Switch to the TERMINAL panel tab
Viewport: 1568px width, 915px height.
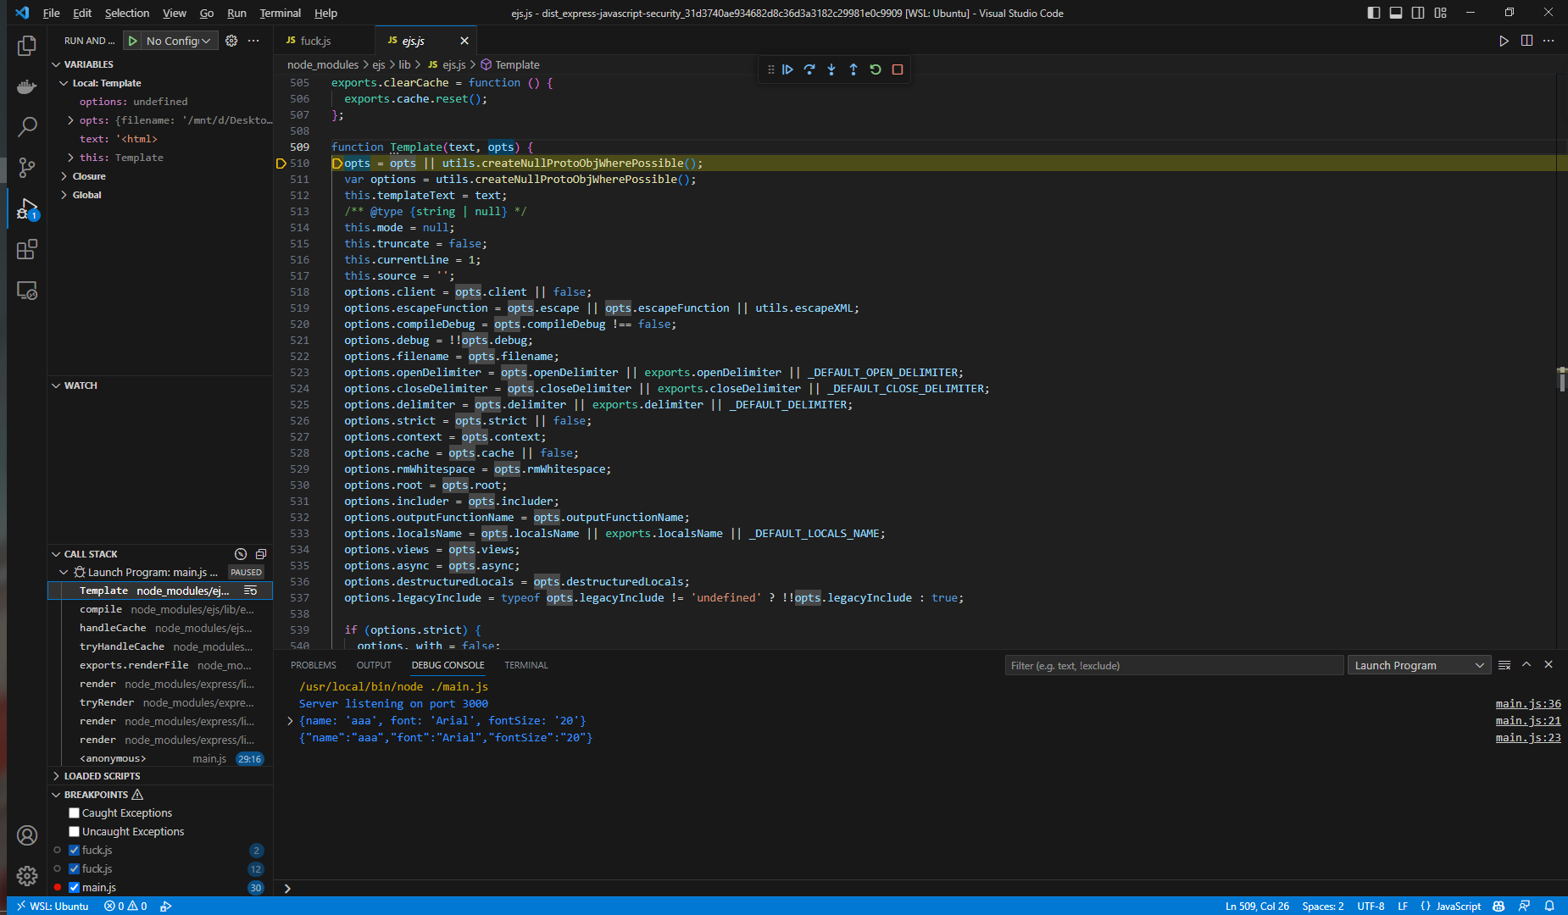coord(526,665)
